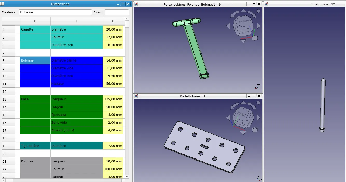Click the rod model in TigeBobine view
The height and width of the screenshot is (182, 346).
[x=322, y=105]
